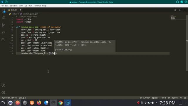Click test.py in the breadcrumb

14,14
